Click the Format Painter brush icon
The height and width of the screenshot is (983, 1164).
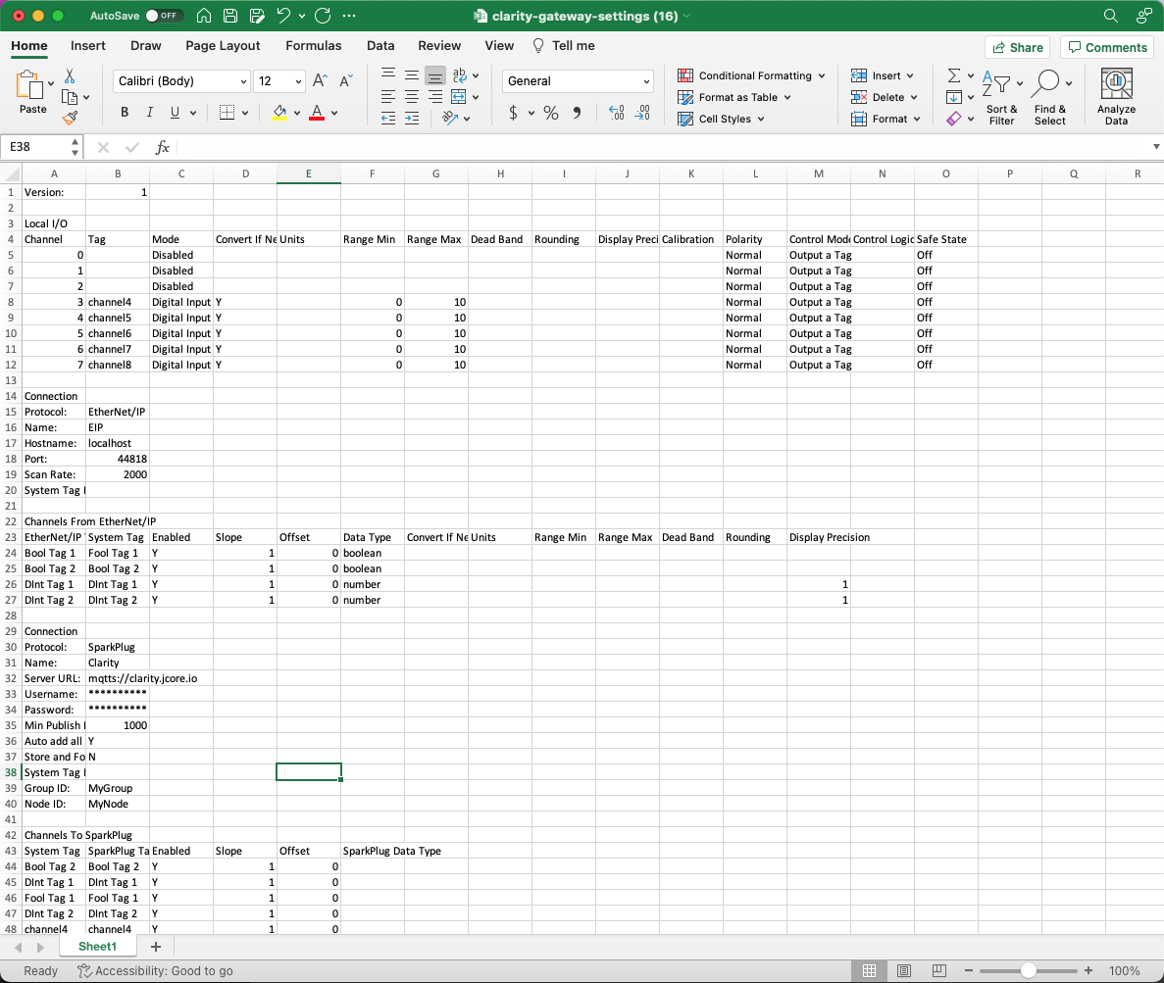(70, 119)
